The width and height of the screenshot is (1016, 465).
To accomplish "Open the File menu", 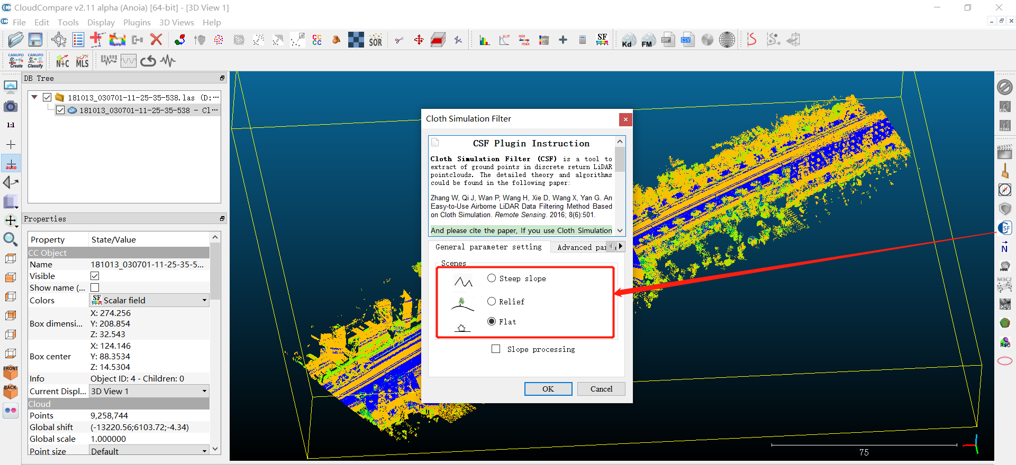I will pos(19,22).
